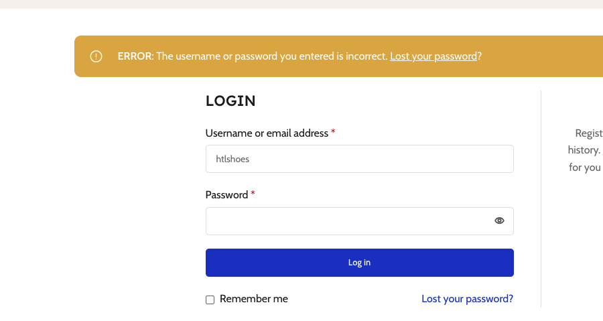Click the Password field label
Viewport: 603px width, 321px height.
(x=226, y=195)
